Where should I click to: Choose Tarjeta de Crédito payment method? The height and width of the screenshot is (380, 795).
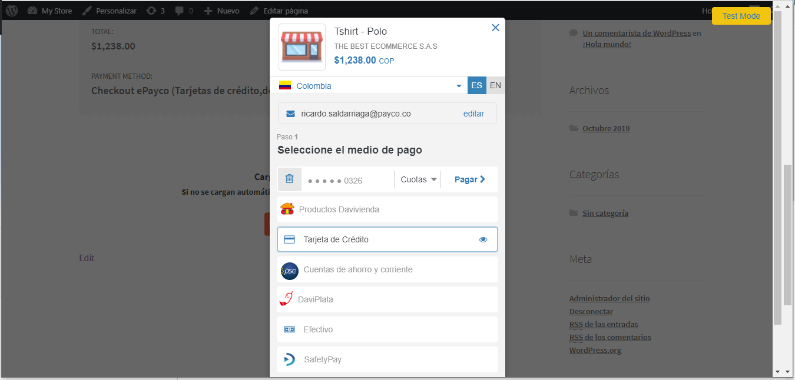[x=387, y=239]
